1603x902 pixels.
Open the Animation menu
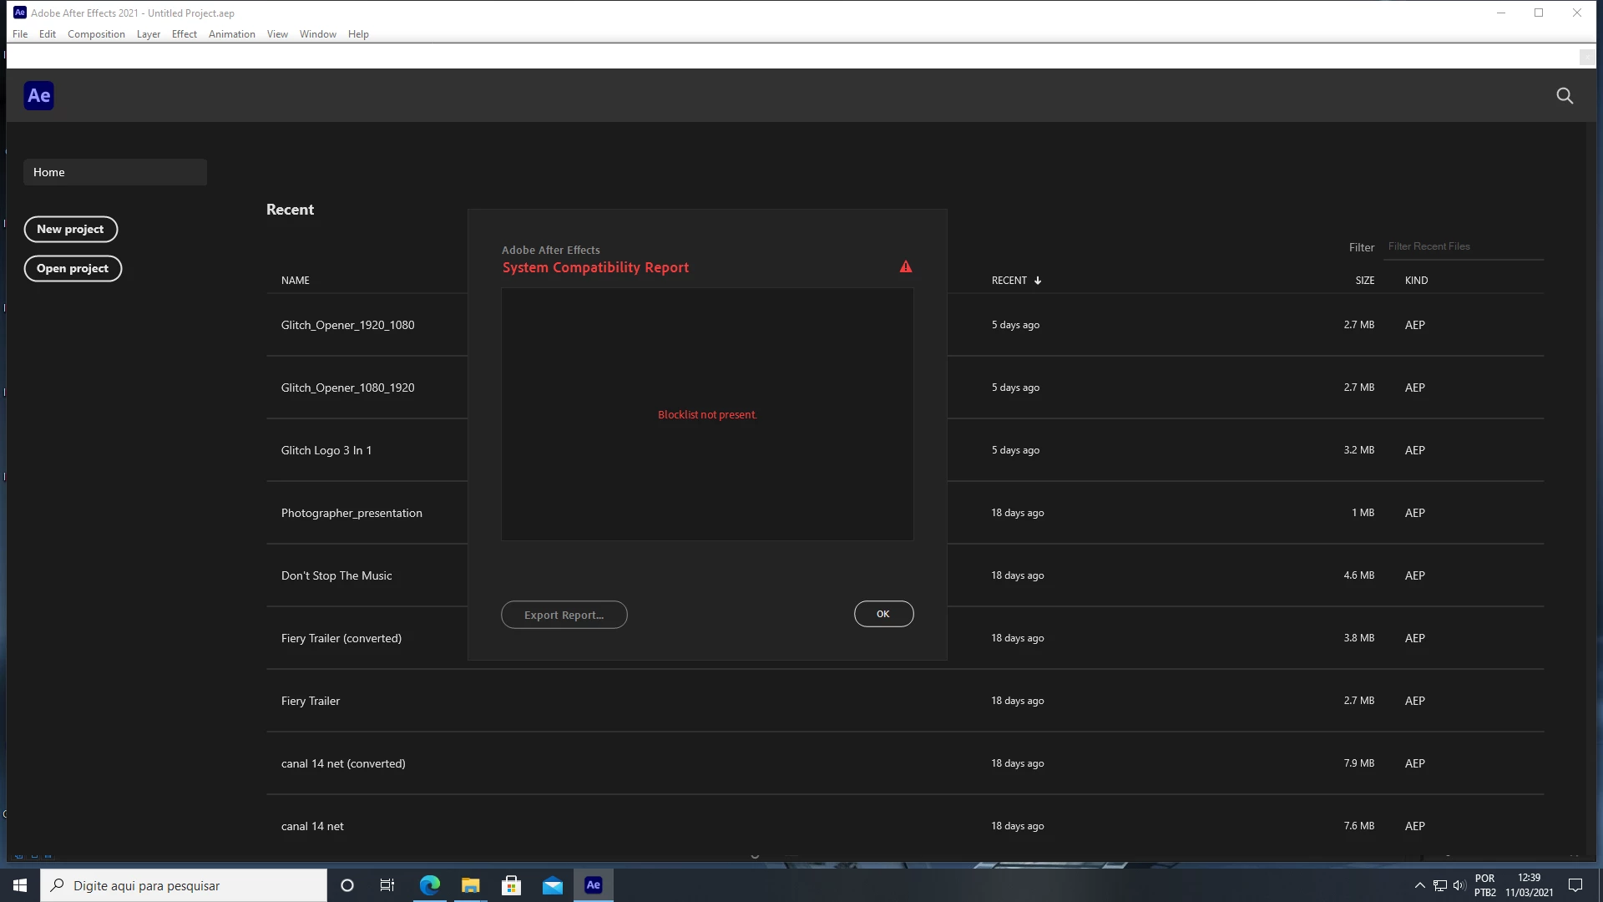coord(231,34)
